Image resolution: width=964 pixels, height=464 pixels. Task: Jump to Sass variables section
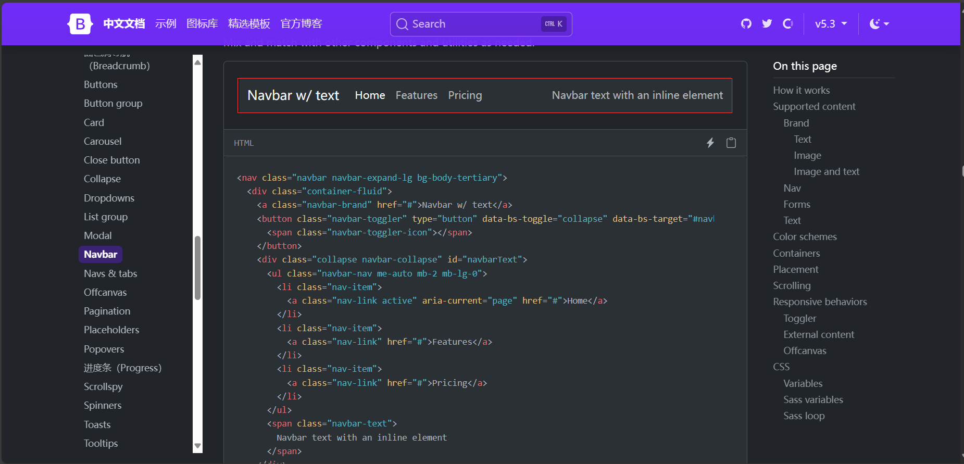pyautogui.click(x=813, y=399)
